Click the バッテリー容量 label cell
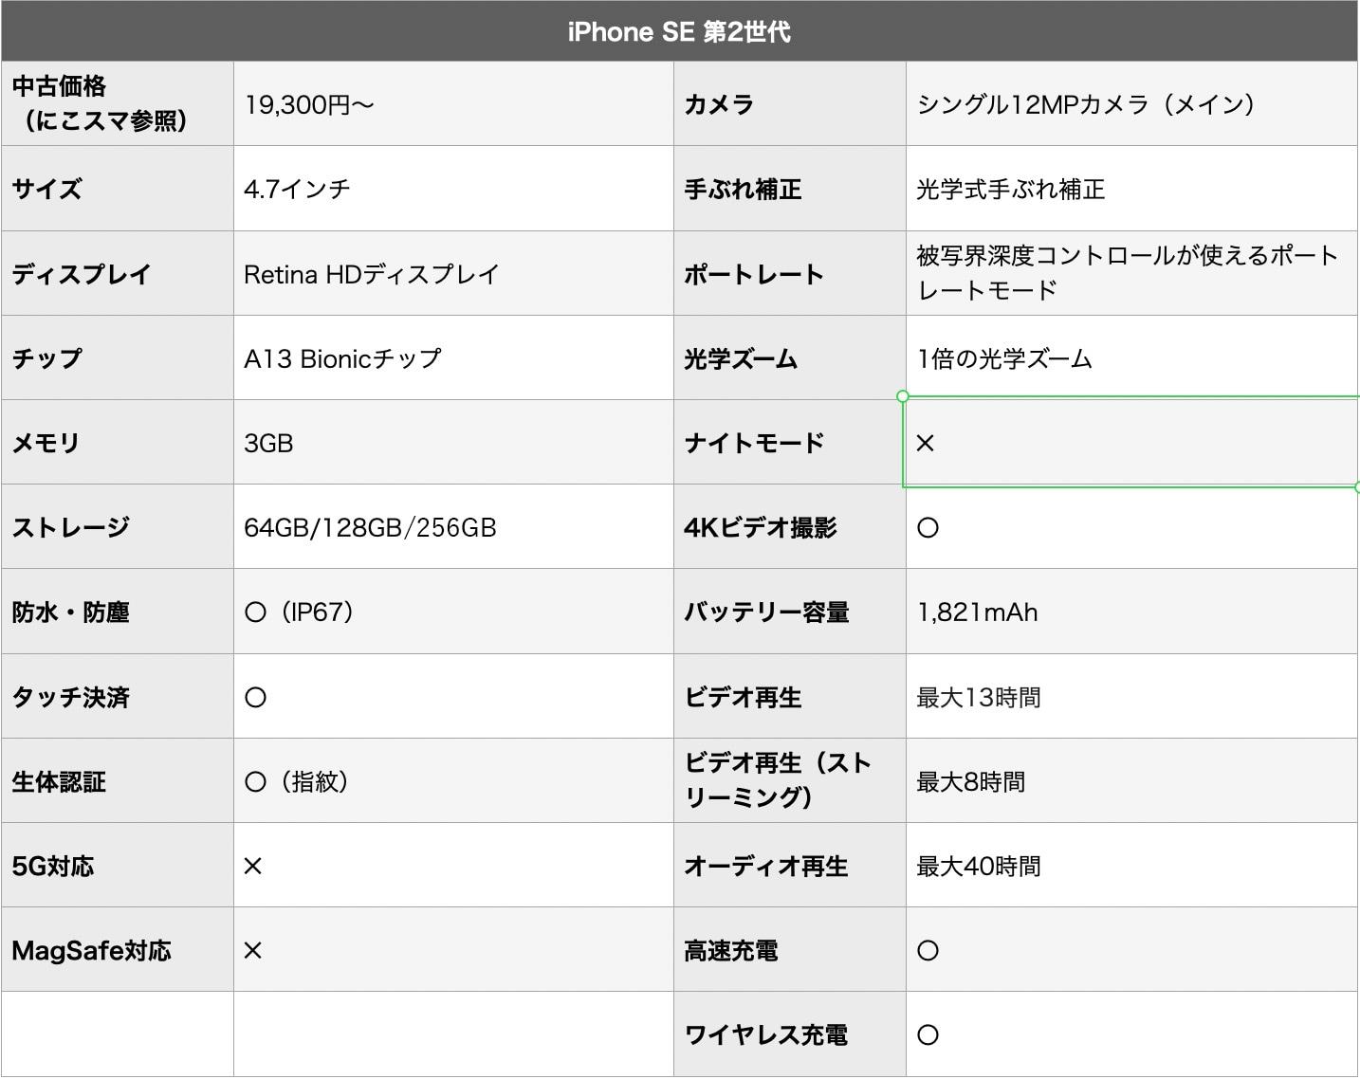 [x=790, y=612]
